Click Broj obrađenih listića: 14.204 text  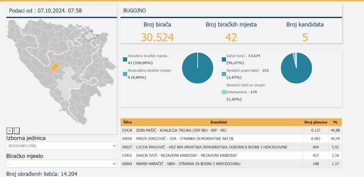coord(42,174)
